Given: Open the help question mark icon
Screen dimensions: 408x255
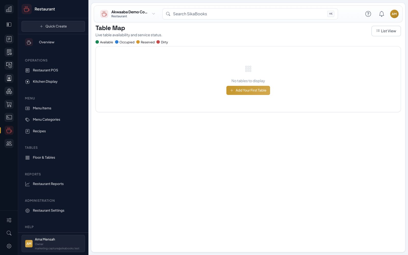Looking at the screenshot, I should [368, 14].
